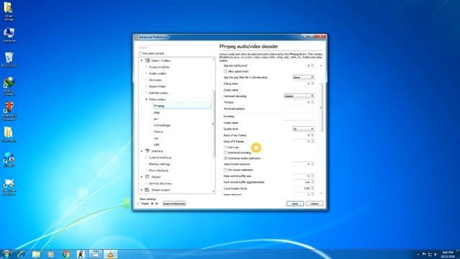This screenshot has height=259, width=460.
Task: Open the Quality level dropdown
Action: [303, 129]
